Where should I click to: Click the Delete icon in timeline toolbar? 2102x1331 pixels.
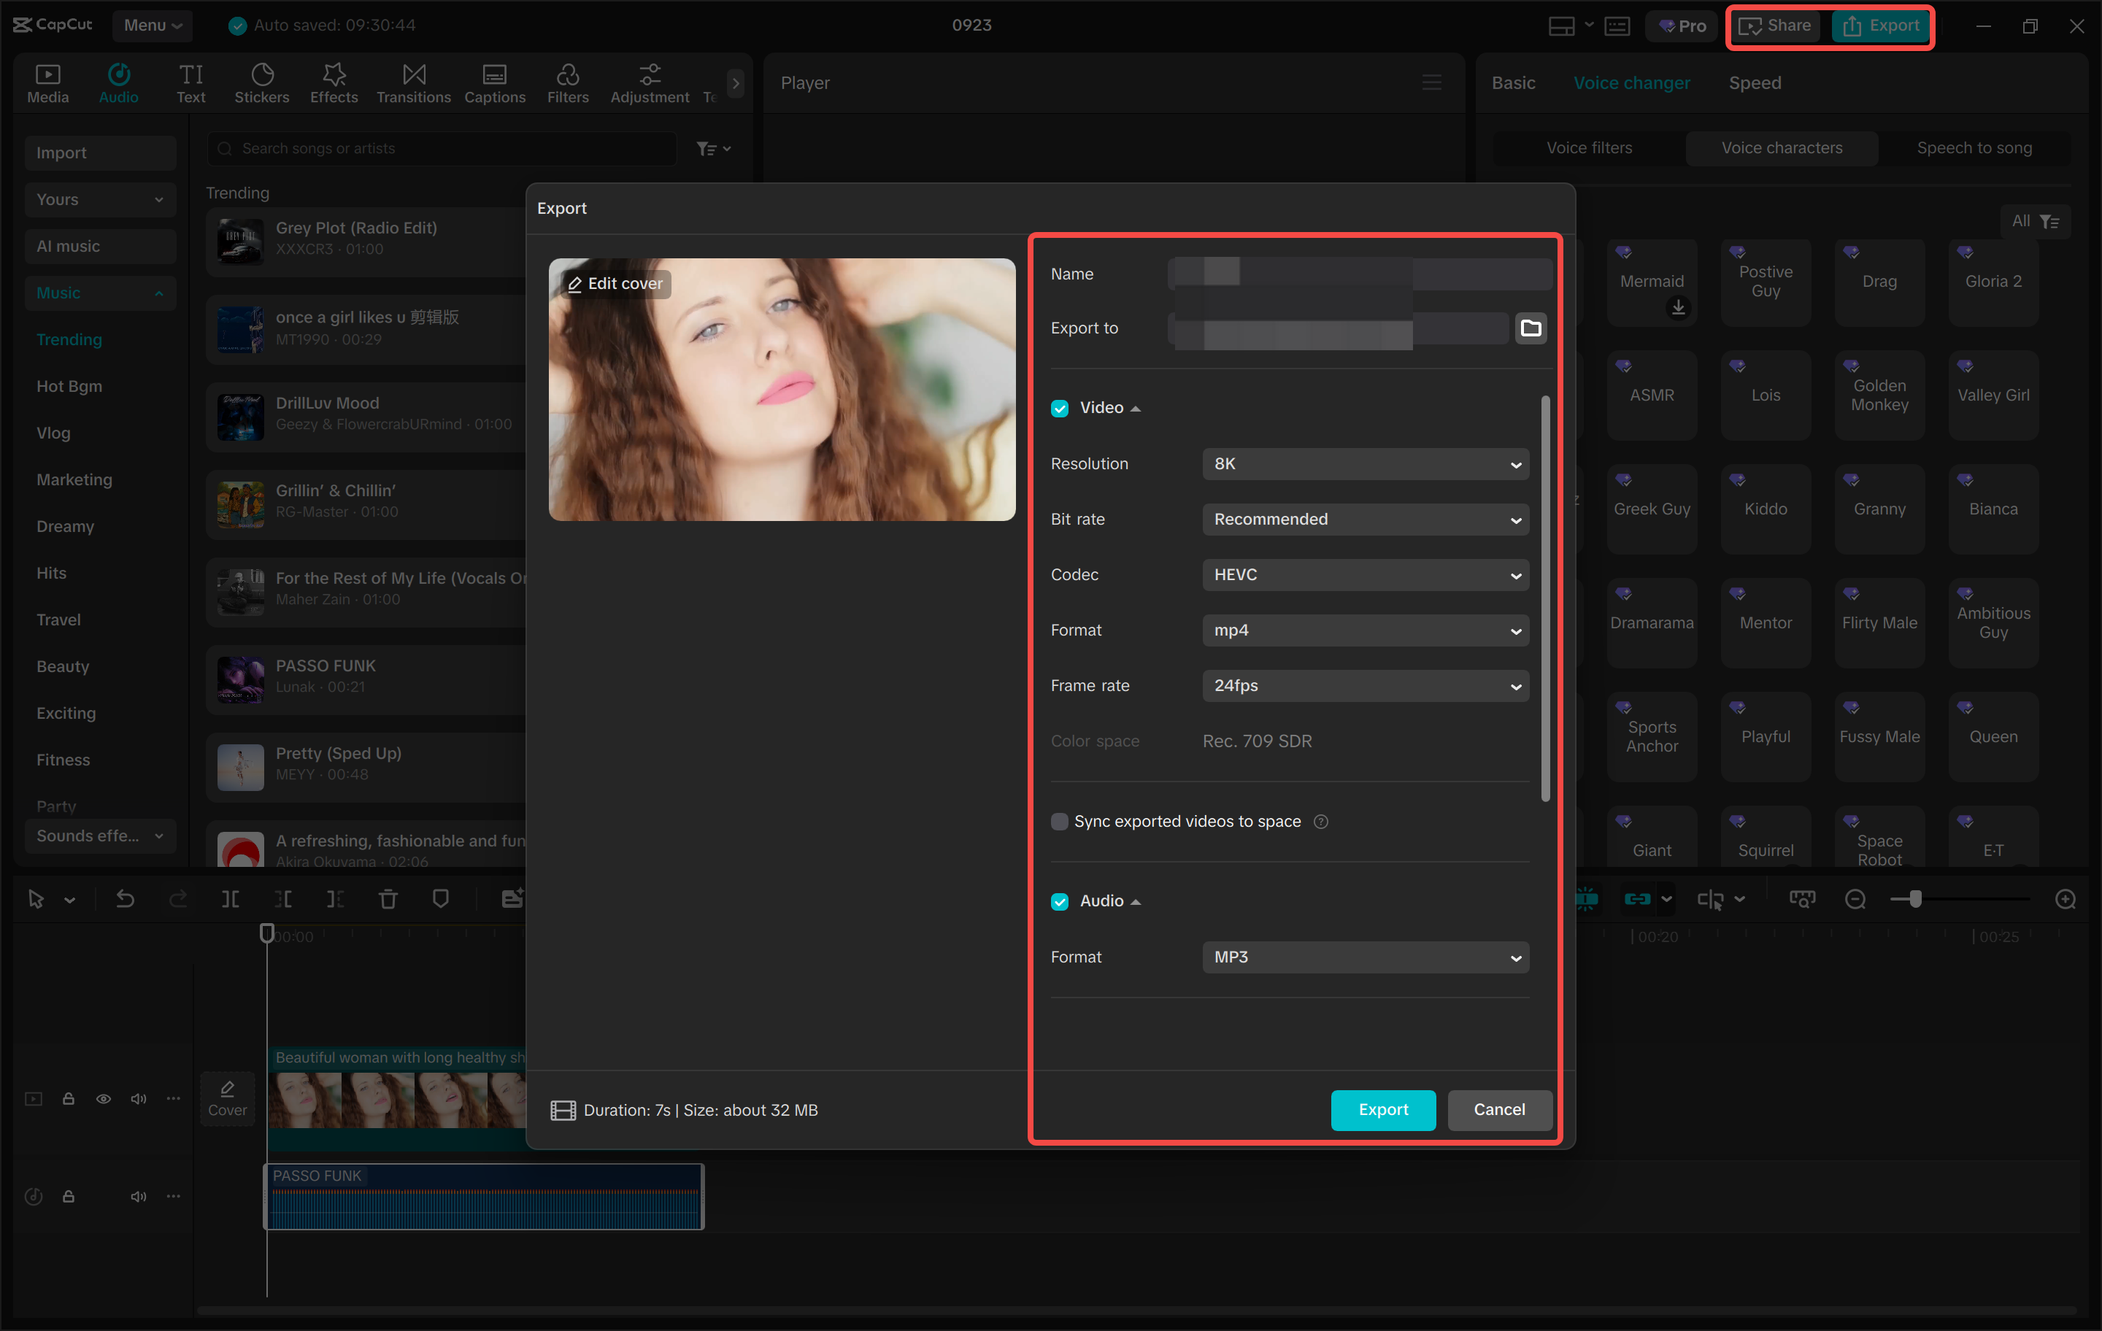(388, 899)
